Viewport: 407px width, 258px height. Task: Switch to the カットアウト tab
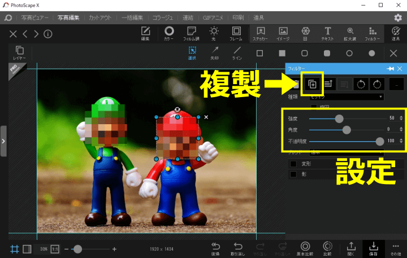pyautogui.click(x=100, y=18)
